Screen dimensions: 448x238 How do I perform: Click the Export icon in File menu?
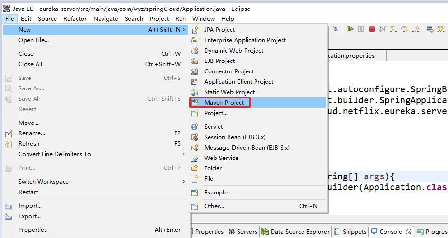pos(9,216)
